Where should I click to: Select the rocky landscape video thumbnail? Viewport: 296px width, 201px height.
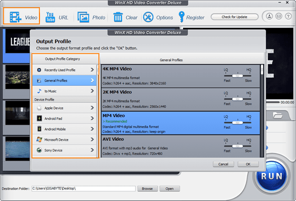coord(17,77)
